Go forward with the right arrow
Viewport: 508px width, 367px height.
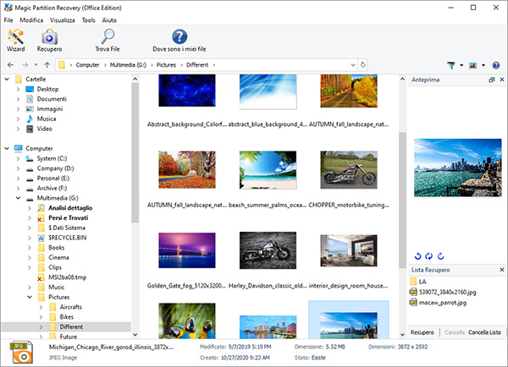[x=25, y=65]
